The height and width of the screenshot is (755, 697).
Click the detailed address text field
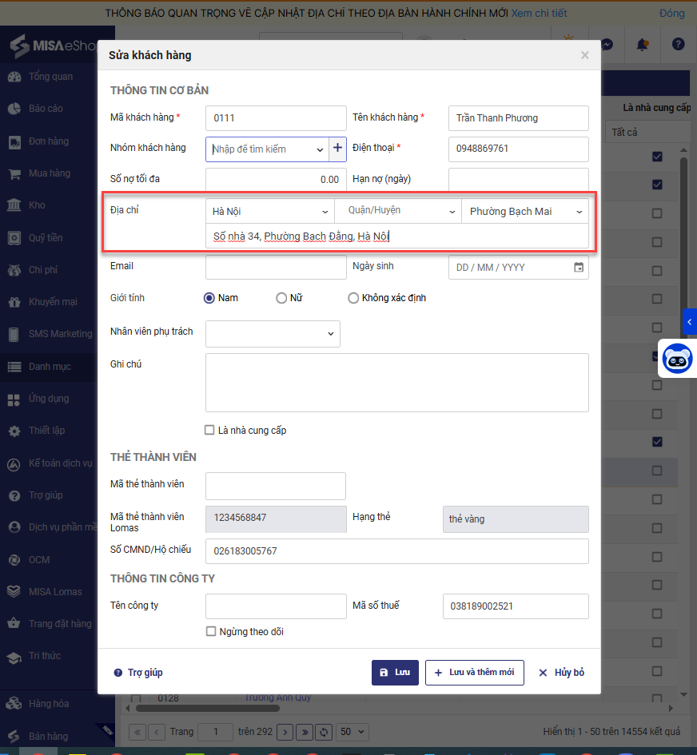[397, 236]
